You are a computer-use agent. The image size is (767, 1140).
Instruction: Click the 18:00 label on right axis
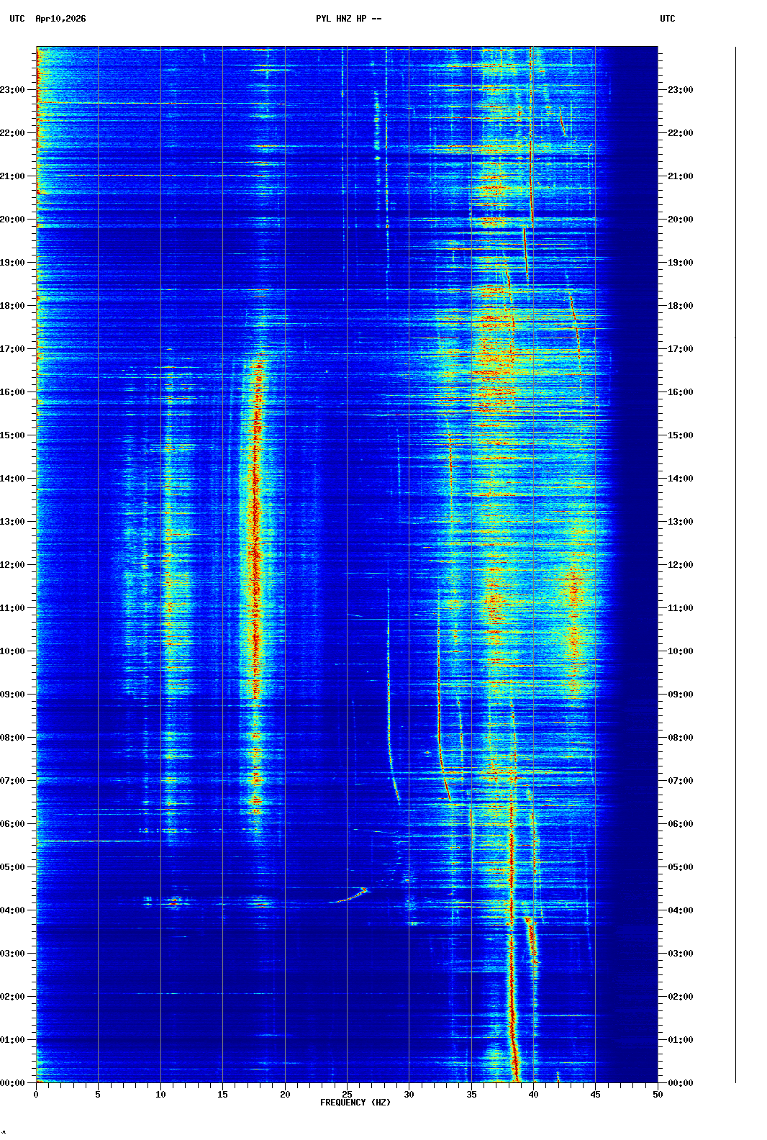pyautogui.click(x=680, y=306)
